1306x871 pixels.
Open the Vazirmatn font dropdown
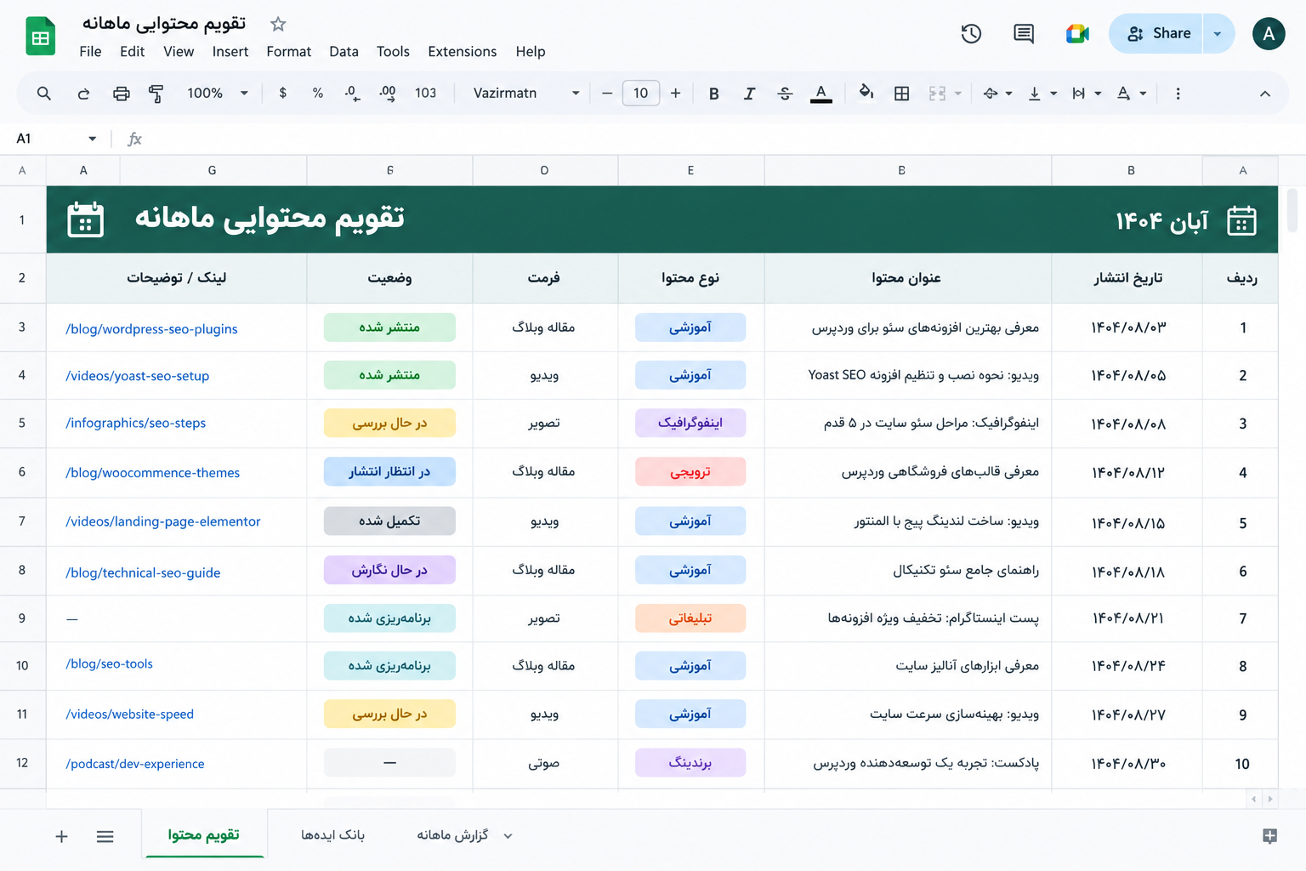(x=526, y=94)
